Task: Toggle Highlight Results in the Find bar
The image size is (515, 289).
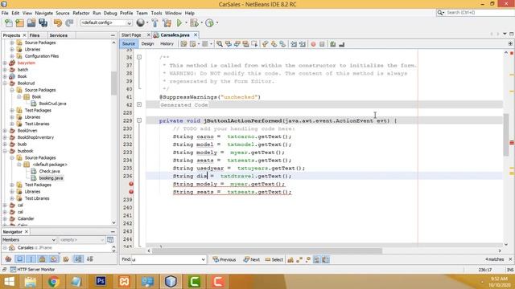Action: pos(316,260)
